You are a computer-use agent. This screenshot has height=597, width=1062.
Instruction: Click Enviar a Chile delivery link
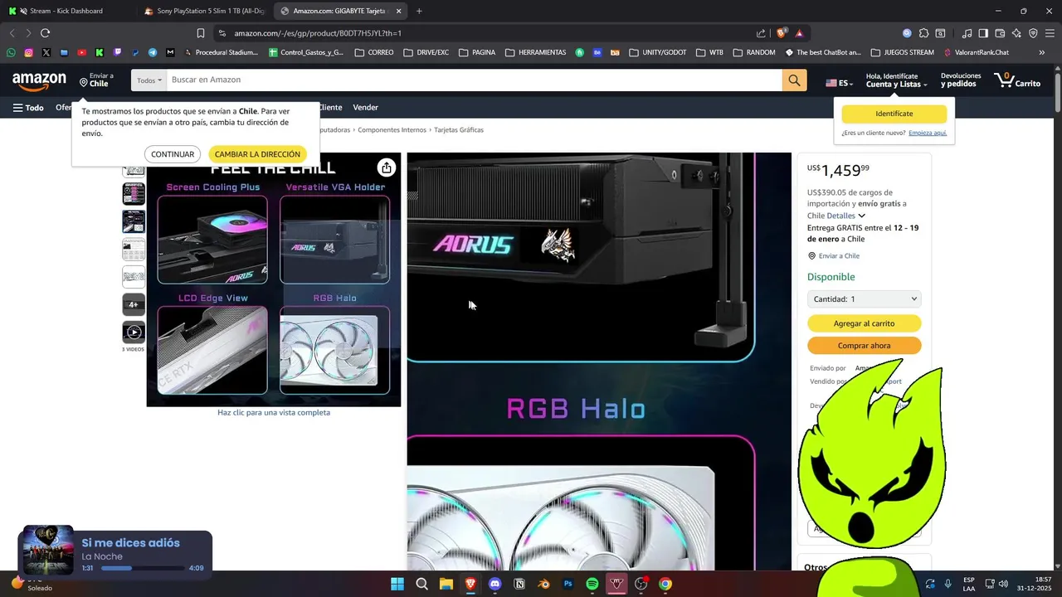(839, 256)
